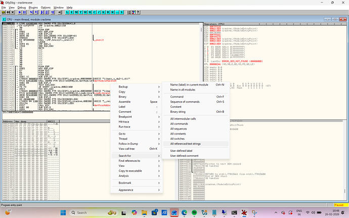This screenshot has height=218, width=349.
Task: Expand the Backup submenu
Action: (137, 86)
